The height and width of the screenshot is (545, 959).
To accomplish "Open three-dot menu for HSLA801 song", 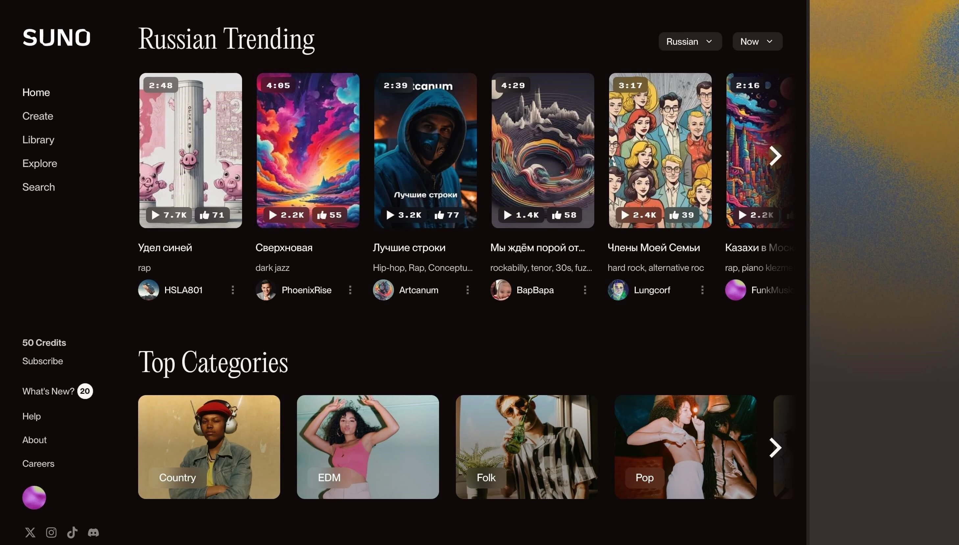I will [233, 290].
